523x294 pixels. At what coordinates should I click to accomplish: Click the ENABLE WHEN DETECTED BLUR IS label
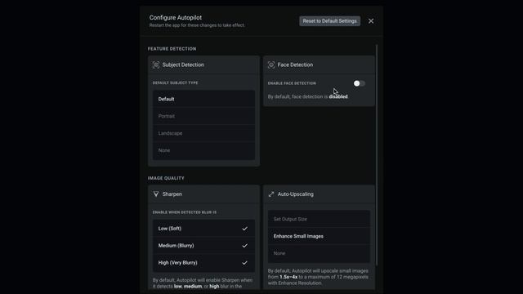[x=185, y=212]
